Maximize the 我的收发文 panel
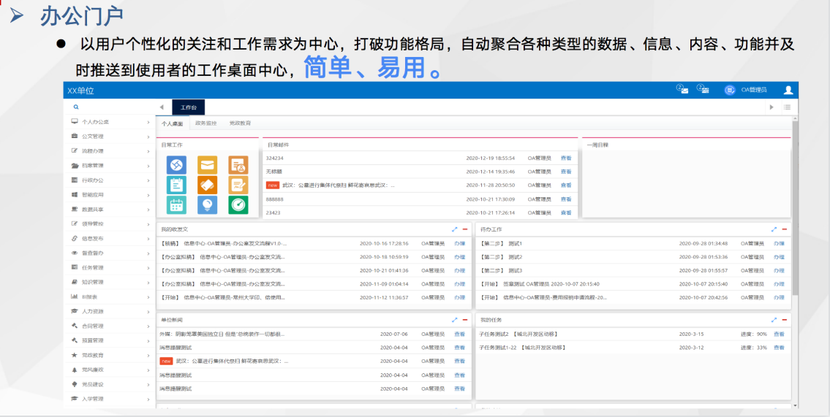 pyautogui.click(x=454, y=229)
